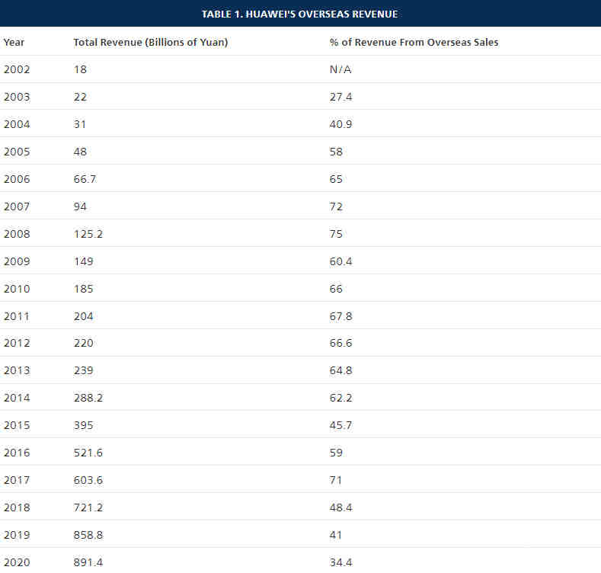Select the 2011 year cell

pyautogui.click(x=17, y=316)
